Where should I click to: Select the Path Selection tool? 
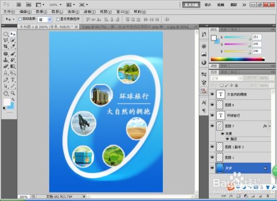(6, 86)
